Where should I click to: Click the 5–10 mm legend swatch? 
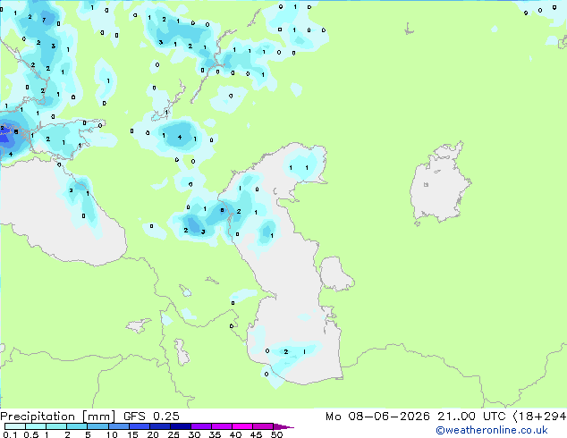98,426
